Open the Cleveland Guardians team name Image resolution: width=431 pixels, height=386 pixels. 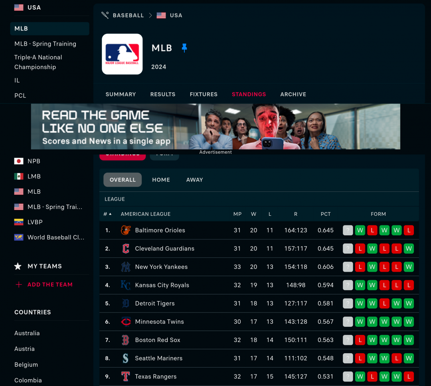[x=165, y=248]
